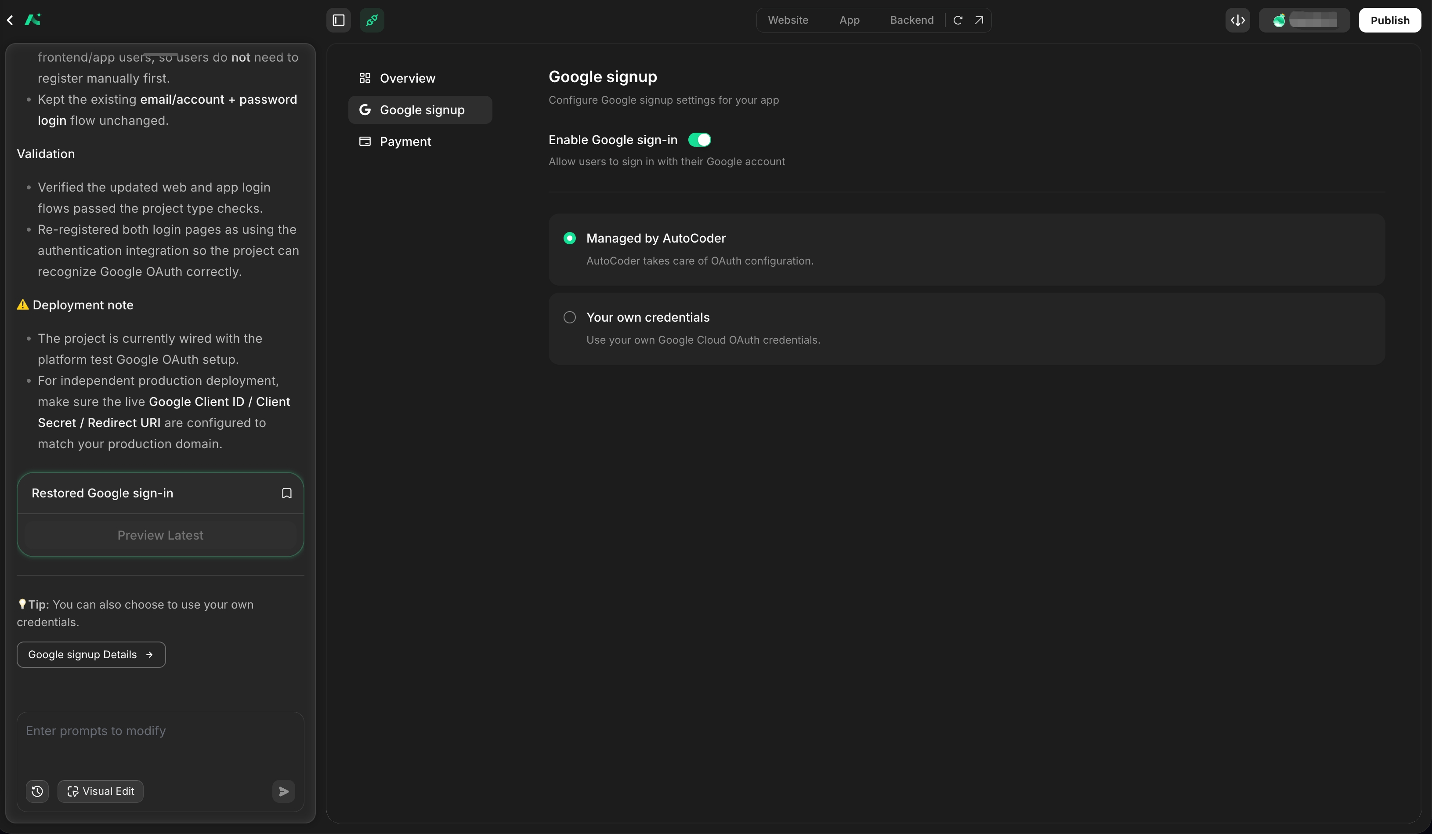The image size is (1432, 834).
Task: Open the AutoCoder logo home
Action: [33, 20]
